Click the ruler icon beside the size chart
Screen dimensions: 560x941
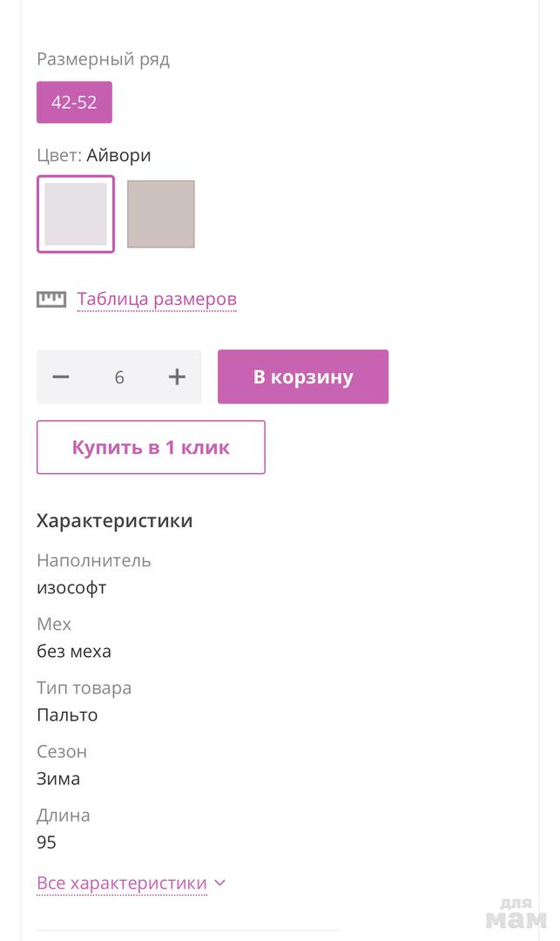(51, 300)
